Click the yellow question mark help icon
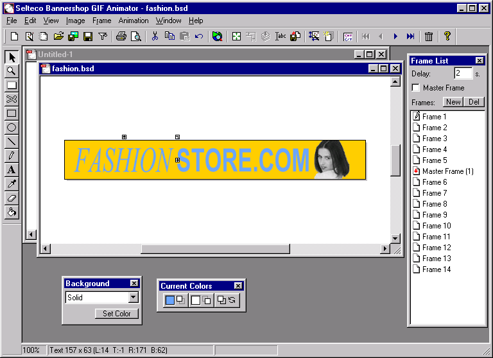493x358 pixels. point(447,36)
